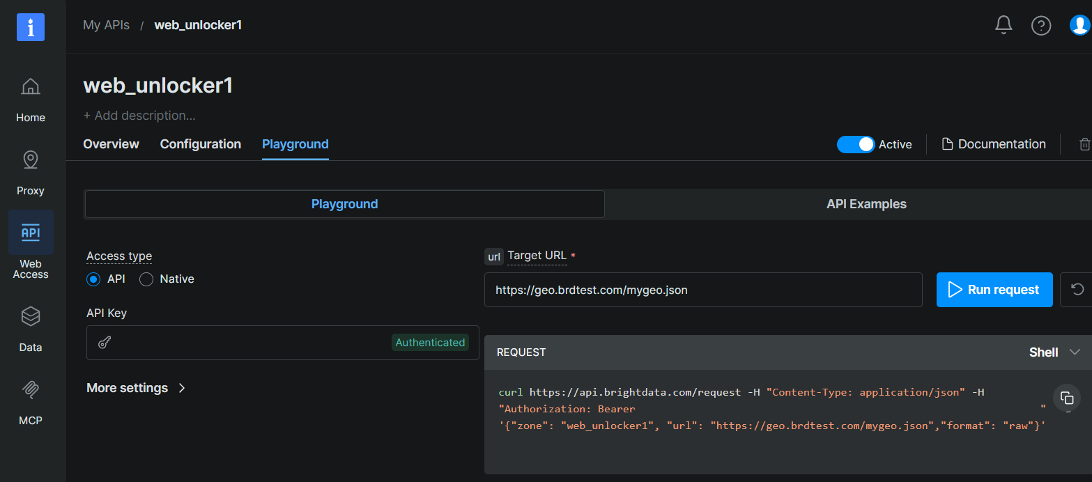Viewport: 1092px width, 482px height.
Task: Click the Run request button
Action: tap(994, 290)
